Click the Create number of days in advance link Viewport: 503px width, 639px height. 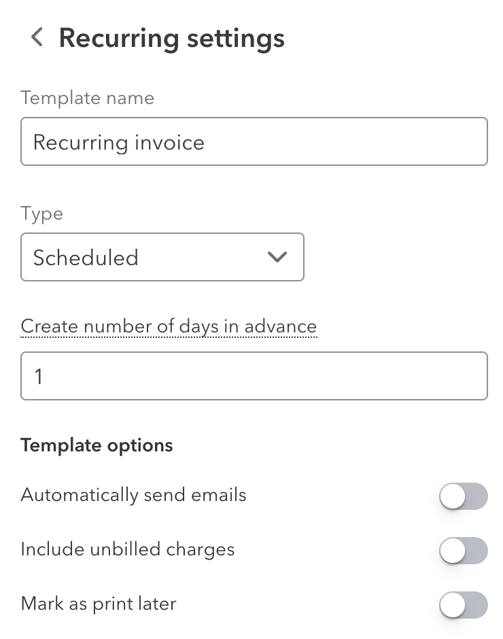(x=169, y=326)
